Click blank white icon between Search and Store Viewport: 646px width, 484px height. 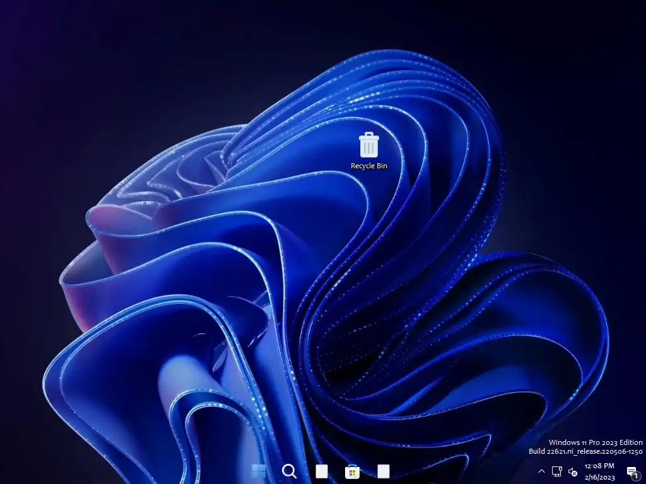coord(322,471)
